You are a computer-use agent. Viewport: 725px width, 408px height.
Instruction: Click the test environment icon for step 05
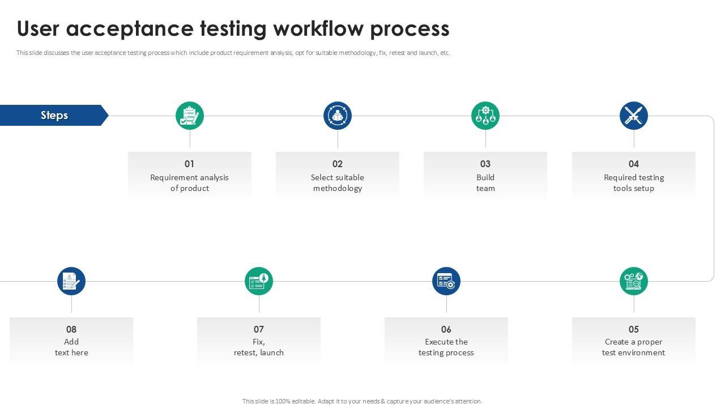(634, 281)
